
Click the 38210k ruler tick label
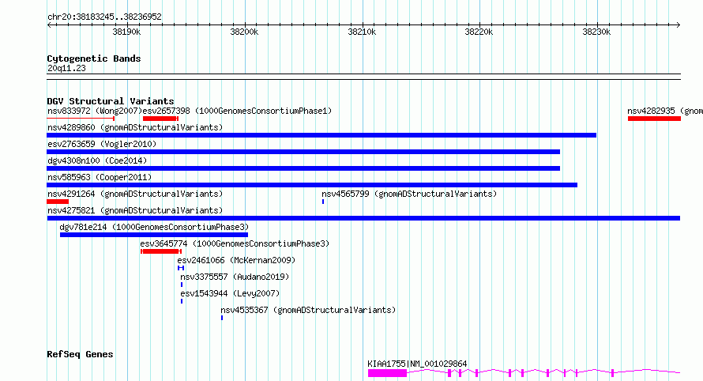tap(362, 32)
